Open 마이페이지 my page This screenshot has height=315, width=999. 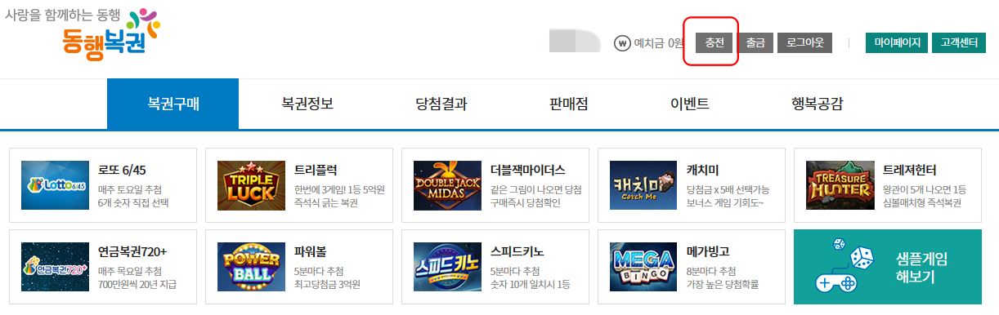(x=897, y=43)
